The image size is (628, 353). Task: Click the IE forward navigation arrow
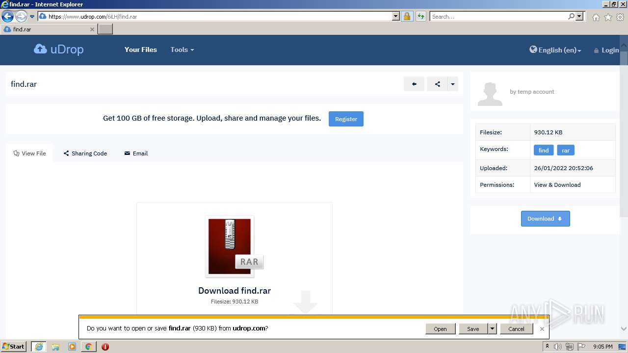coord(21,16)
